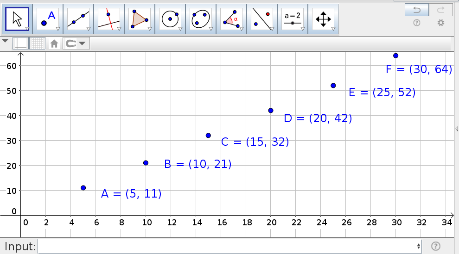Open the Input bar command history dropdown
The image size is (459, 254).
(x=419, y=246)
